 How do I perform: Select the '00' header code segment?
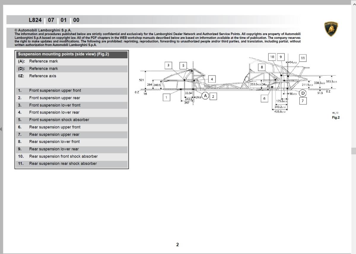(x=76, y=20)
